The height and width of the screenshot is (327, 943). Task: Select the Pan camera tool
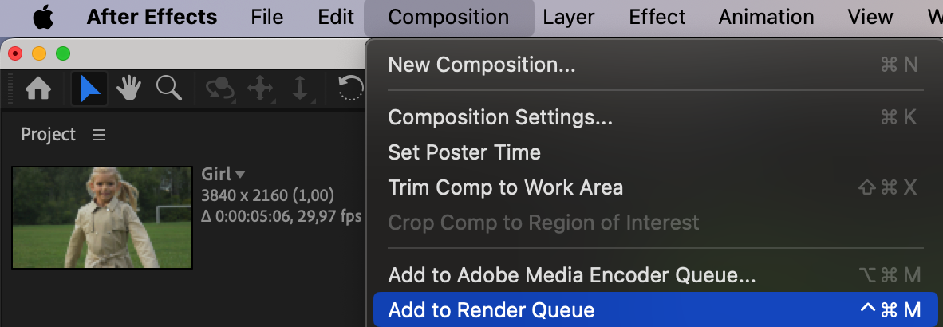pos(260,89)
